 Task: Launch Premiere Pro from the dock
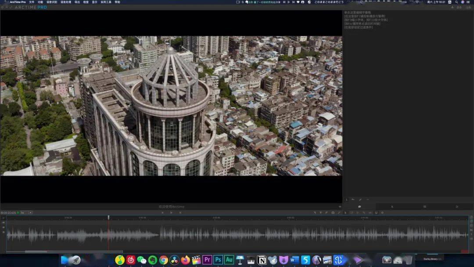[x=207, y=260]
